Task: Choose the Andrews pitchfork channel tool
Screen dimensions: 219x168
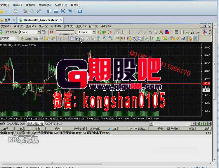Action: pyautogui.click(x=198, y=32)
